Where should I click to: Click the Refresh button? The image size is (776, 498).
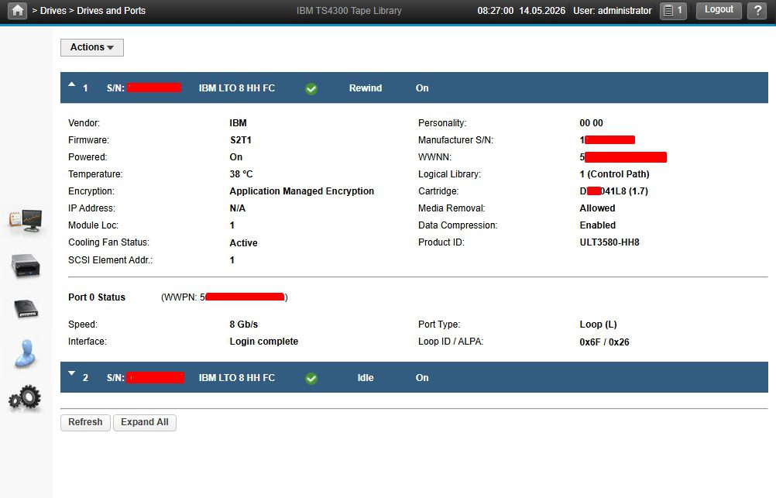pyautogui.click(x=85, y=422)
